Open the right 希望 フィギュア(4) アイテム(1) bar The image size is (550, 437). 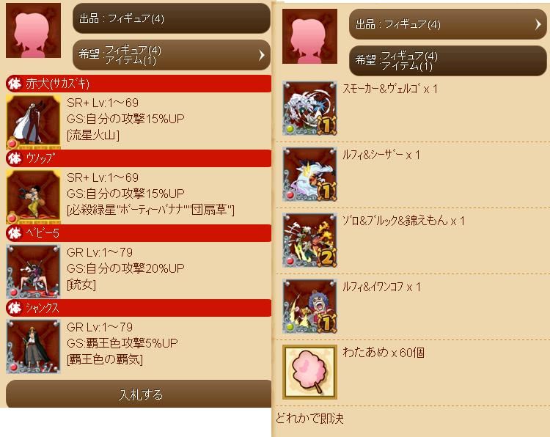448,61
